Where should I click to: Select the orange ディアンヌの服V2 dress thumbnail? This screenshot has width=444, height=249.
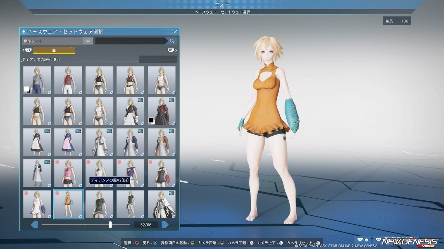tap(68, 204)
